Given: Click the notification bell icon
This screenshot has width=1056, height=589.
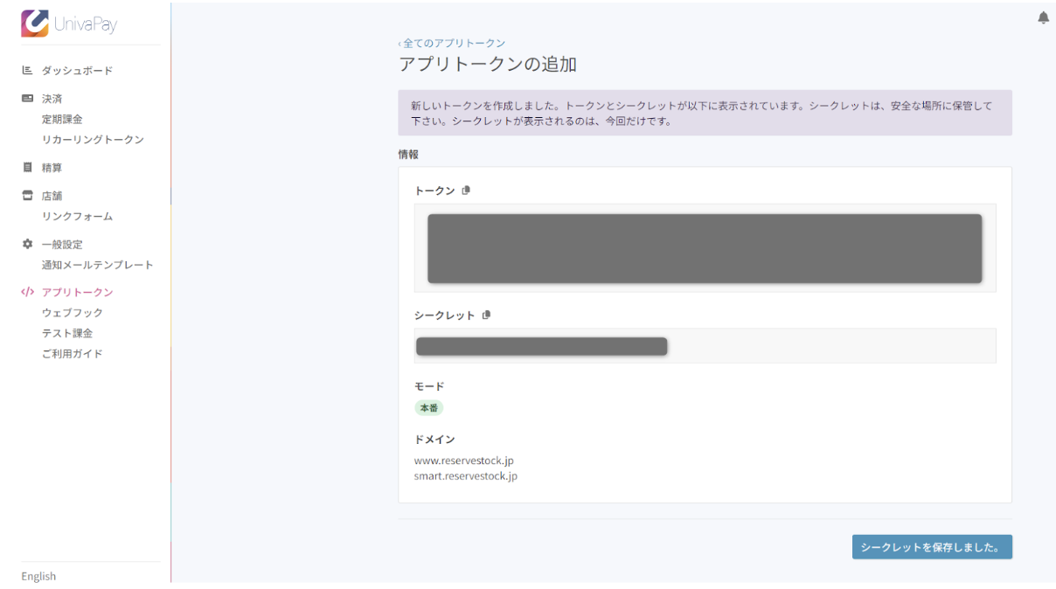Looking at the screenshot, I should click(1043, 18).
